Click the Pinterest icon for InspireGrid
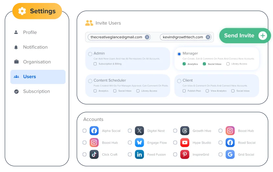273x172 pixels. coord(185,154)
